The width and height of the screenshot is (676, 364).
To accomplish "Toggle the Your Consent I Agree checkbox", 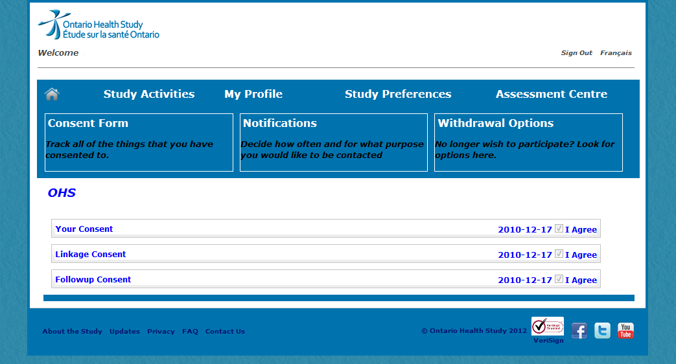I will coord(559,228).
